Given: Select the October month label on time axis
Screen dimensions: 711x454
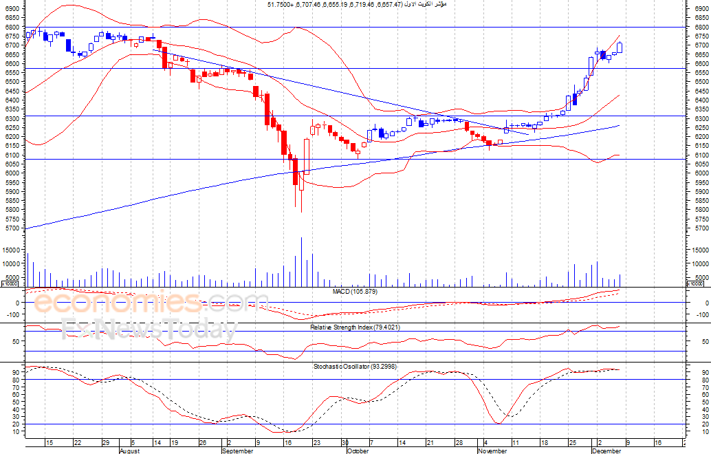Looking at the screenshot, I should (358, 451).
